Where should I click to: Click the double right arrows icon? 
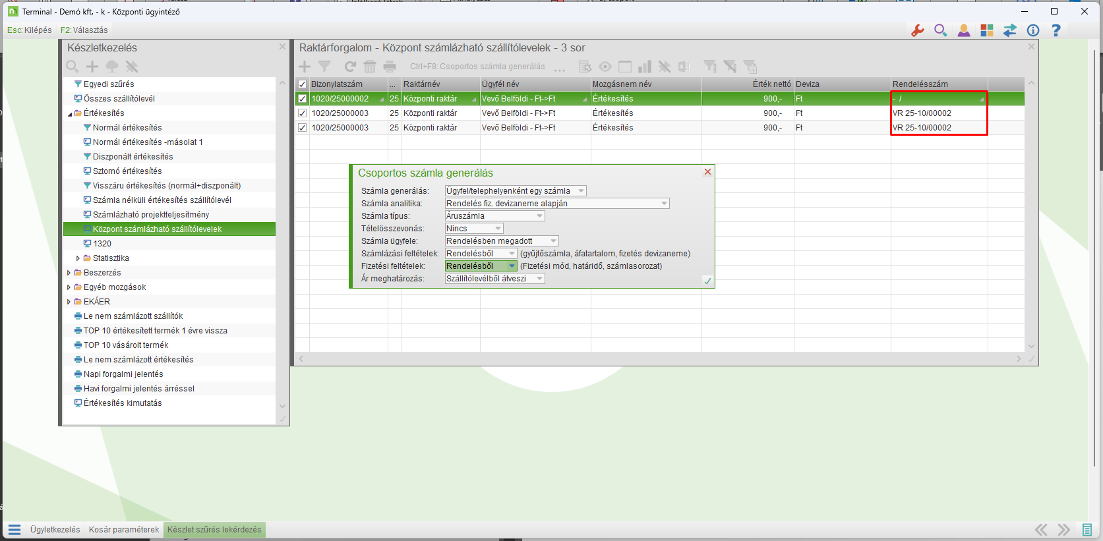pos(1064,530)
